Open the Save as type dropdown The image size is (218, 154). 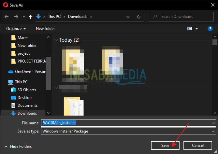(x=213, y=131)
